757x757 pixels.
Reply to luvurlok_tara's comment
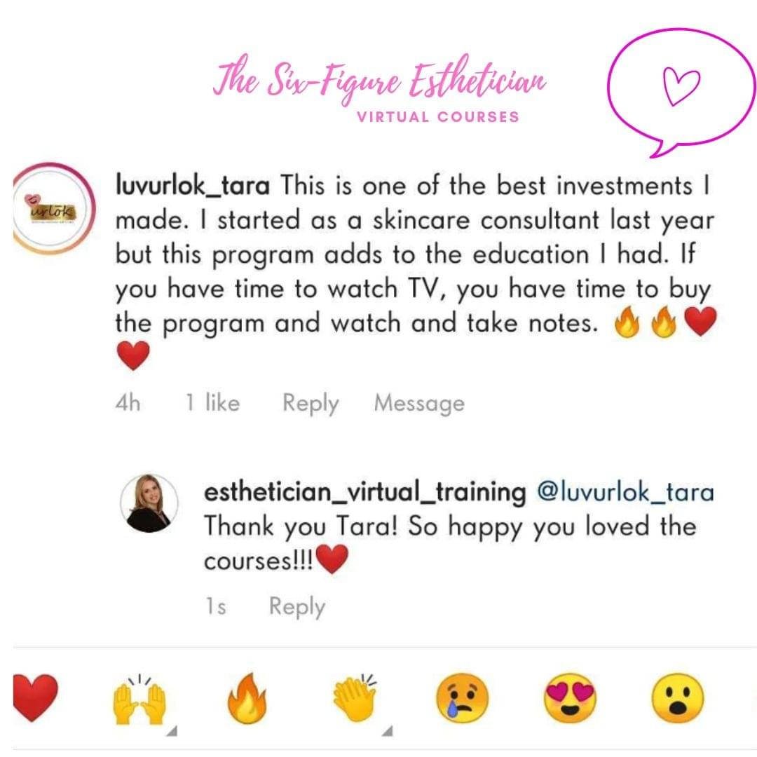311,403
